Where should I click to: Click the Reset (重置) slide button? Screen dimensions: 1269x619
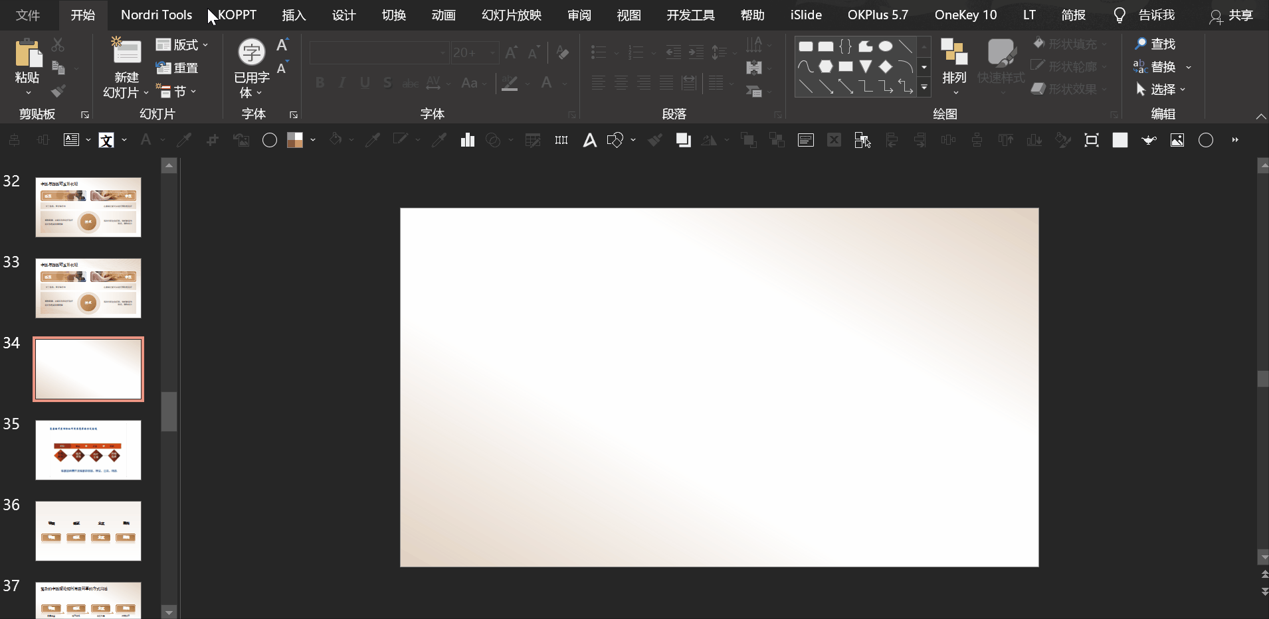177,68
